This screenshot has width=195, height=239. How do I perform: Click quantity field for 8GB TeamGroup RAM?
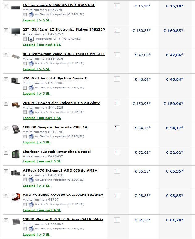coord(117,54)
